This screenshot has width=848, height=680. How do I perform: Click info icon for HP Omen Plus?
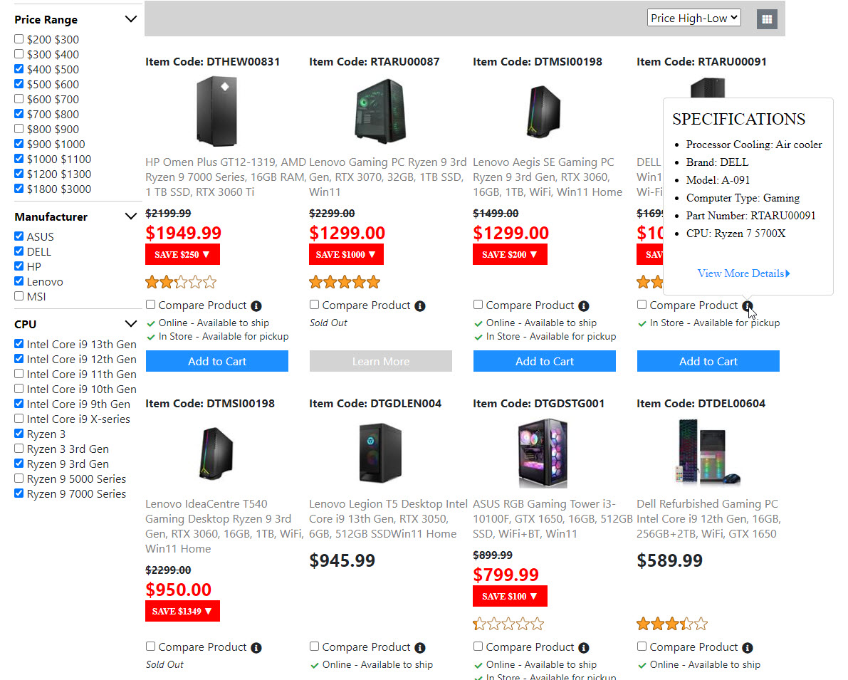pos(256,306)
